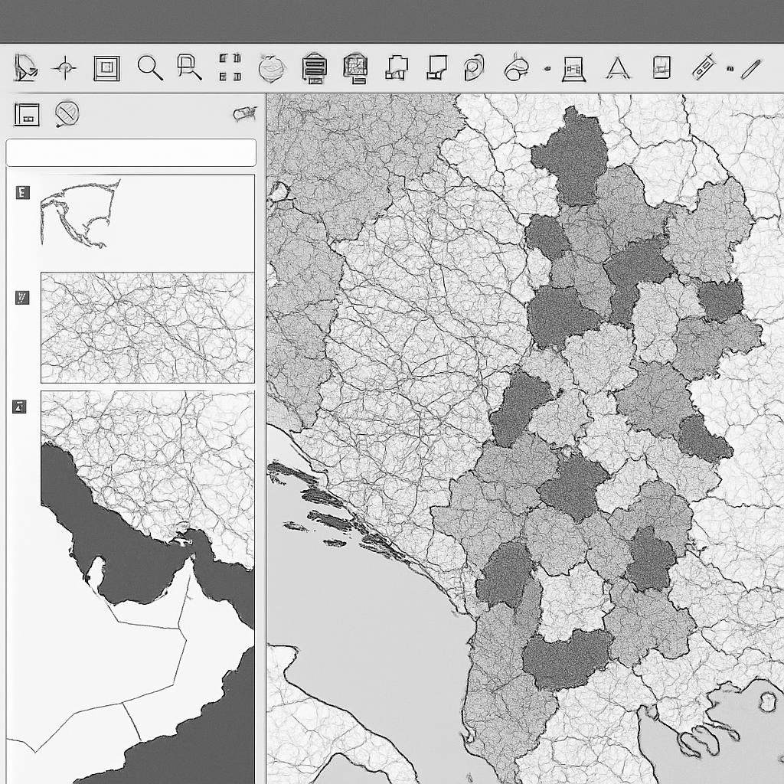Toggle the dark square beside the road network layer
This screenshot has width=784, height=784.
[23, 297]
